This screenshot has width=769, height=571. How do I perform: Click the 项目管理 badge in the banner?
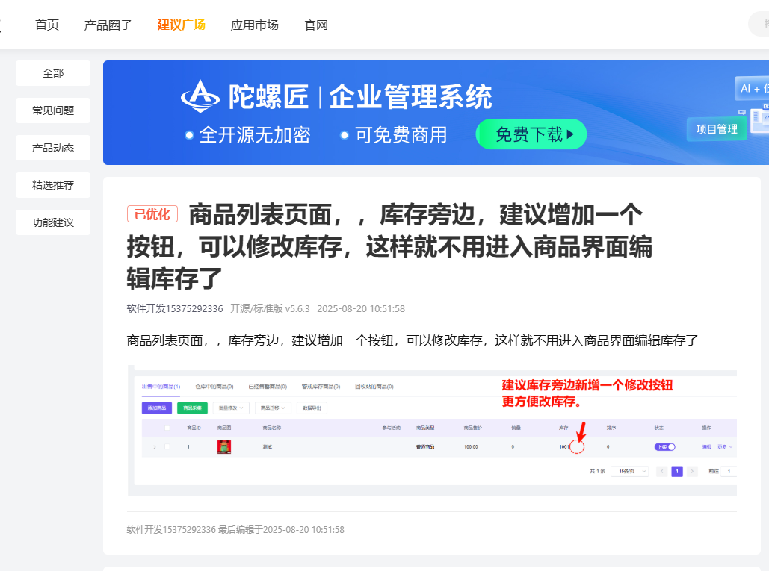click(716, 129)
